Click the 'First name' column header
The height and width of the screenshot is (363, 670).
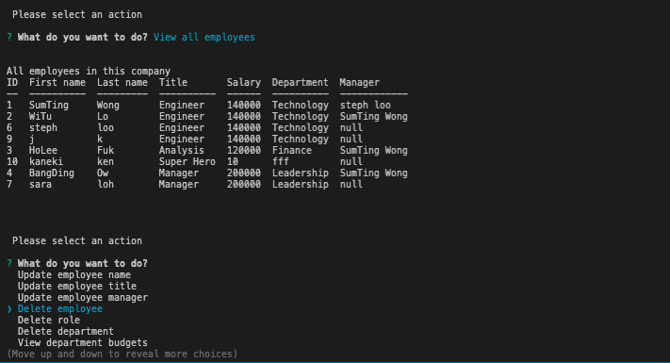pyautogui.click(x=57, y=83)
